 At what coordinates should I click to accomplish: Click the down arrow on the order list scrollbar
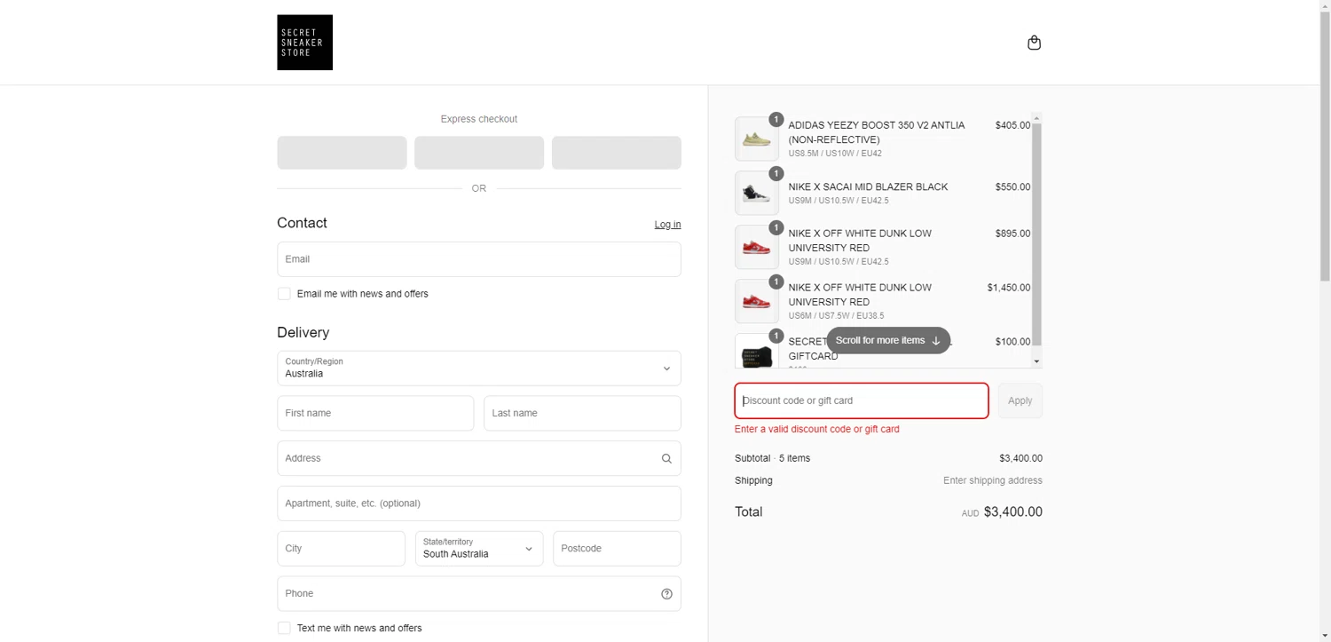point(1036,361)
